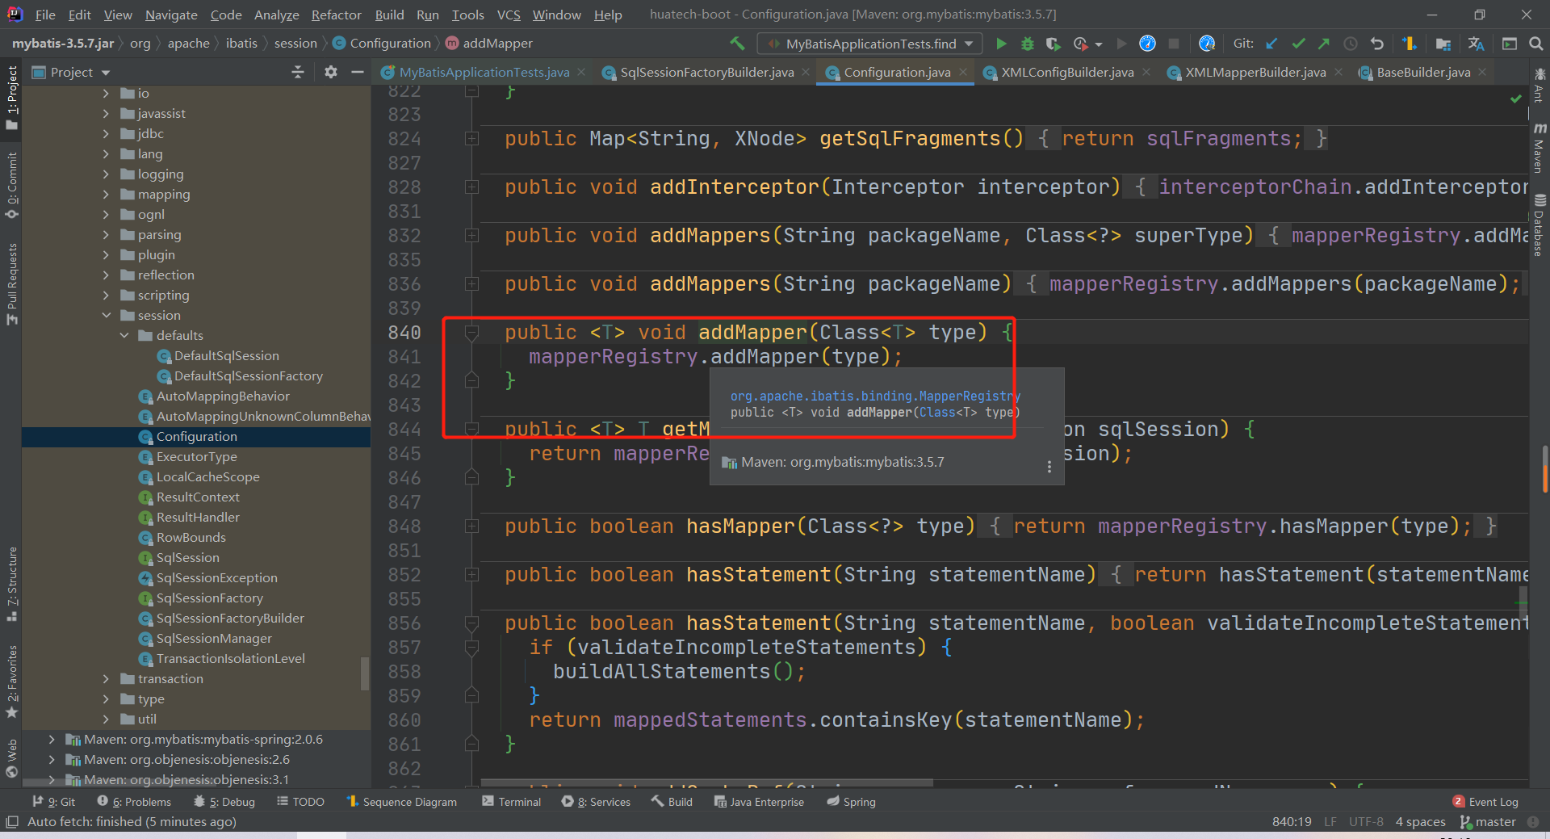
Task: Open the Terminal tool window
Action: point(511,802)
